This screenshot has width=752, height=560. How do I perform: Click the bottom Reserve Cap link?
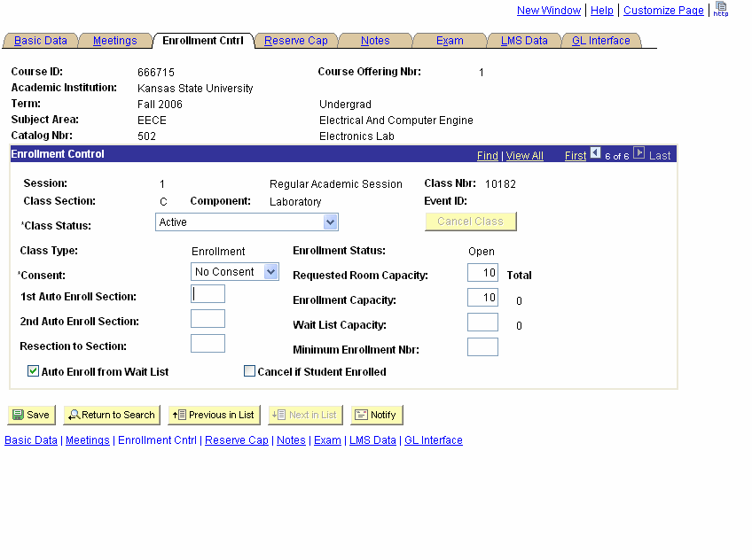[x=237, y=440]
